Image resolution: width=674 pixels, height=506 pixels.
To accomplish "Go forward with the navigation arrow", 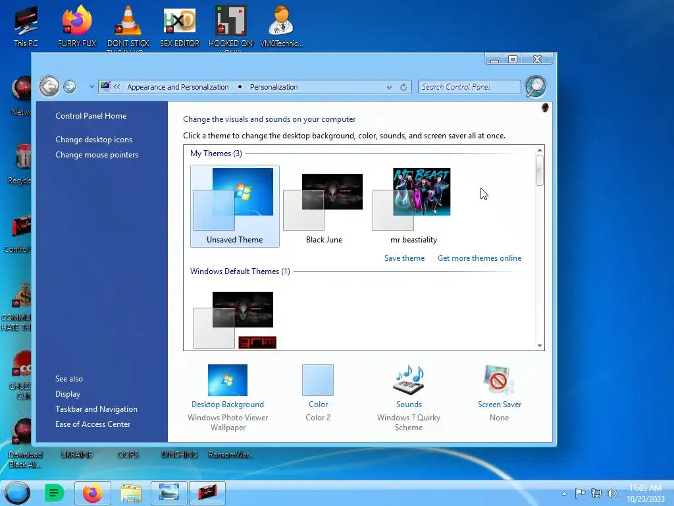I will coord(70,87).
